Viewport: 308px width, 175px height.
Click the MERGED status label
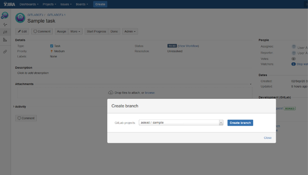click(290, 108)
